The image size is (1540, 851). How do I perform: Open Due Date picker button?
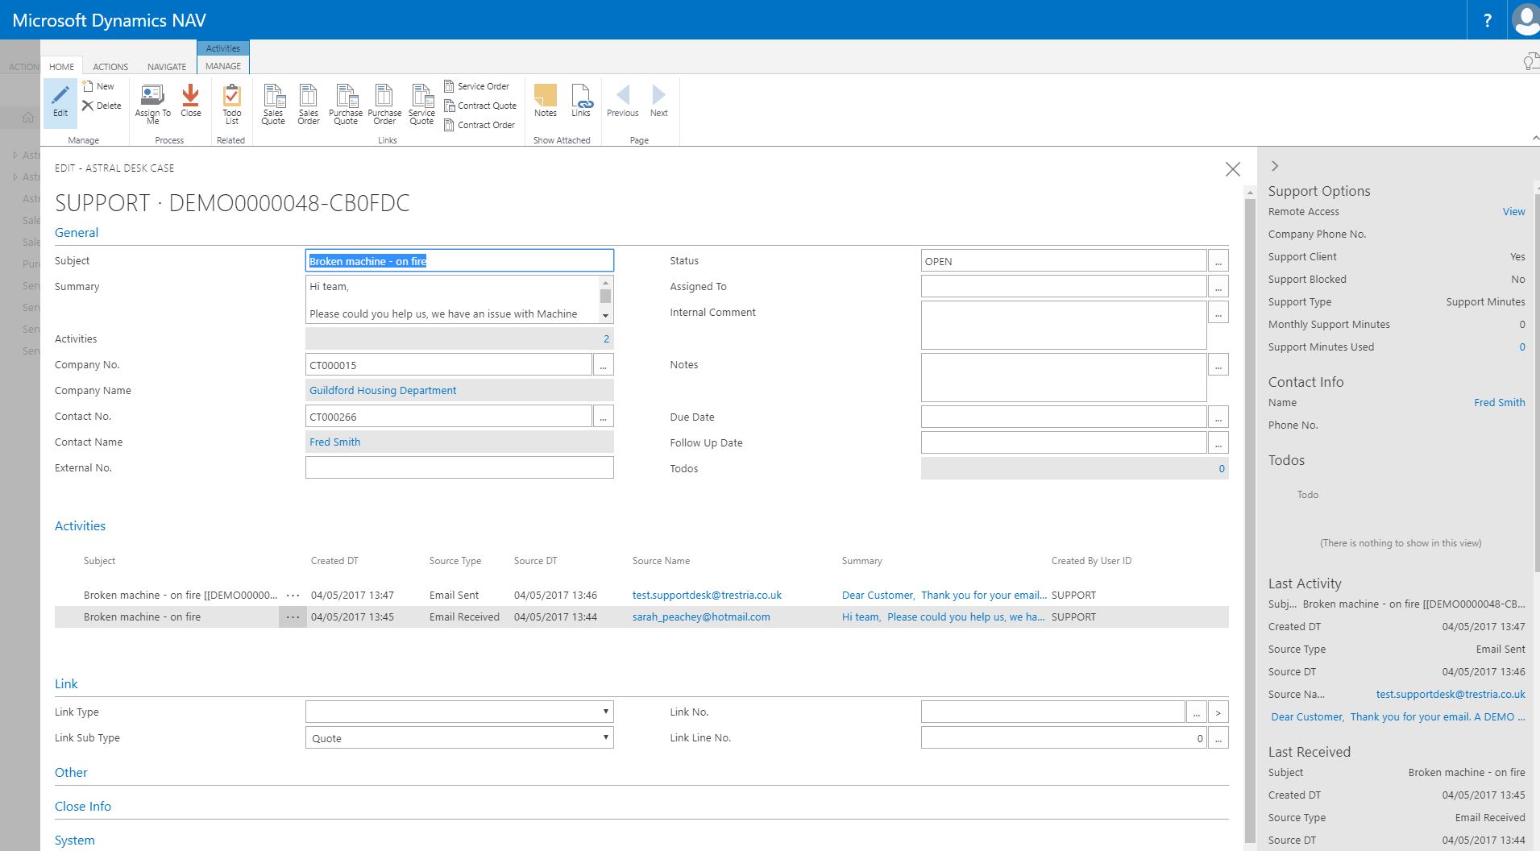pyautogui.click(x=1218, y=417)
